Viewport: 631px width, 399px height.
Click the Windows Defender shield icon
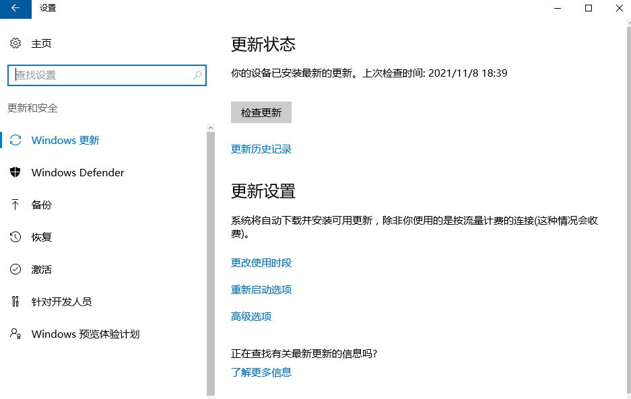[x=15, y=172]
